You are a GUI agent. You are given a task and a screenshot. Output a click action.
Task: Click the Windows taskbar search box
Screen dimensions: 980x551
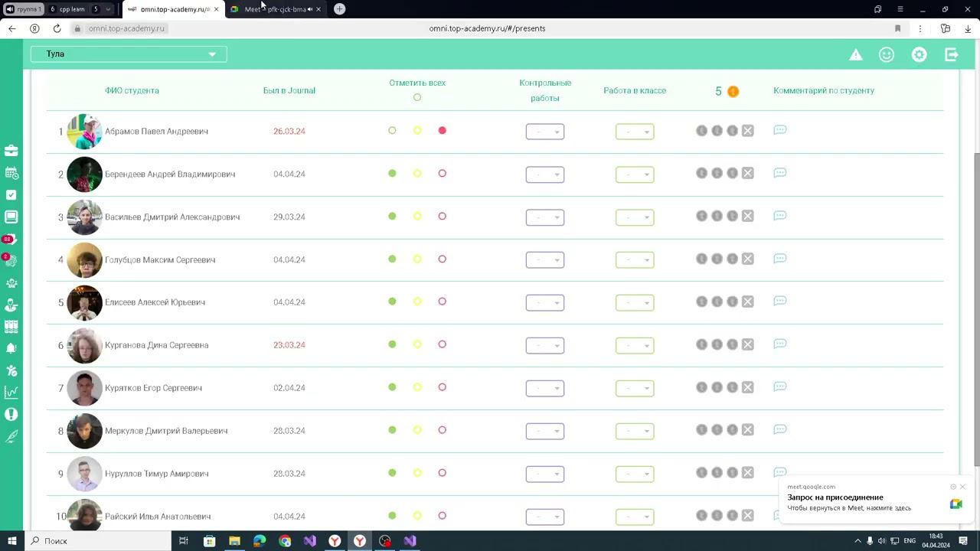(x=100, y=541)
